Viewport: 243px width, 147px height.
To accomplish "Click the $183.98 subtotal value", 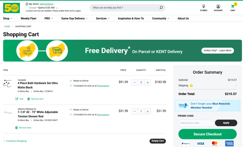I will pyautogui.click(x=160, y=82).
